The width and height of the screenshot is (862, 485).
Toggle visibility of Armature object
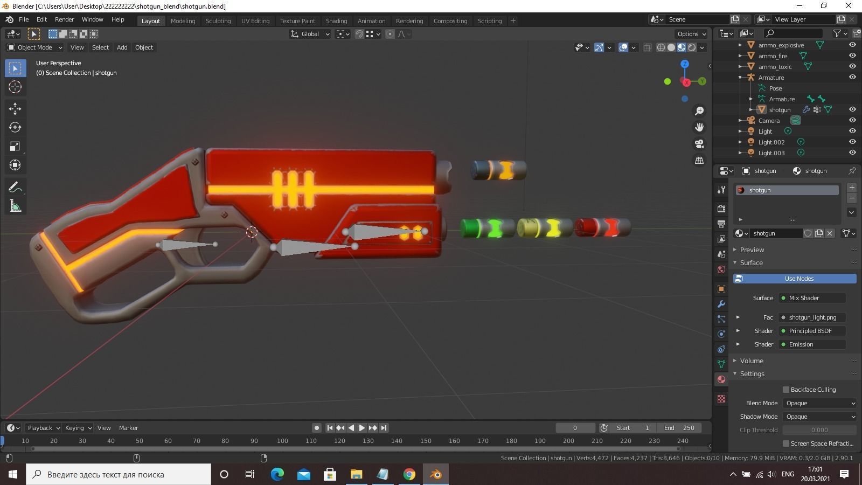tap(852, 78)
